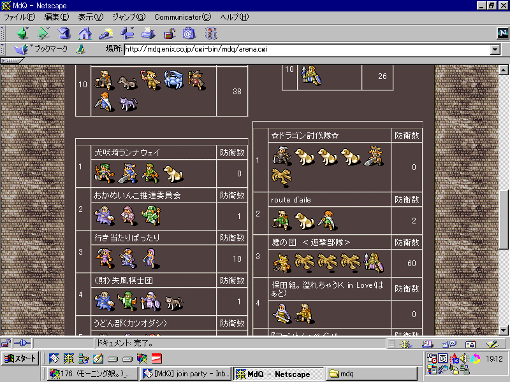Click the status bar security lock icon
510x382 pixels.
point(6,343)
